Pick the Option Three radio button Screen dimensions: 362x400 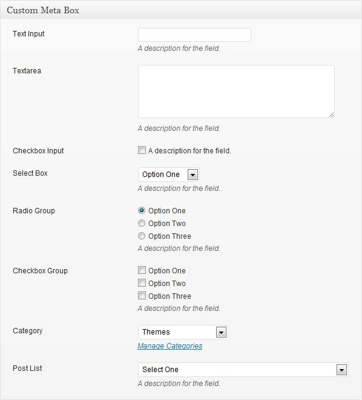click(x=142, y=236)
